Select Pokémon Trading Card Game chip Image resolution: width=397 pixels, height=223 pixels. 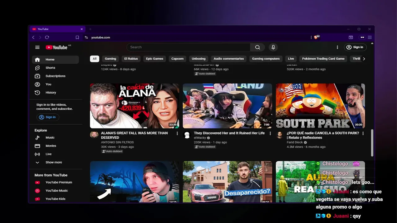(323, 59)
